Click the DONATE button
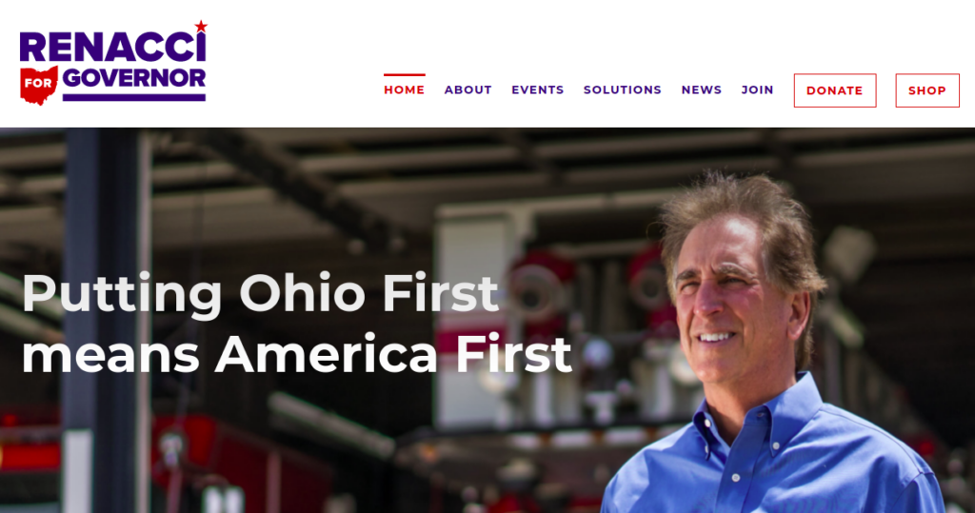The width and height of the screenshot is (975, 513). pyautogui.click(x=835, y=90)
